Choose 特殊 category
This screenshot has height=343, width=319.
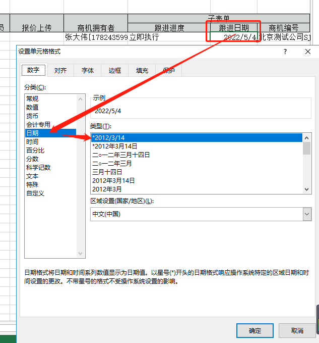point(50,184)
